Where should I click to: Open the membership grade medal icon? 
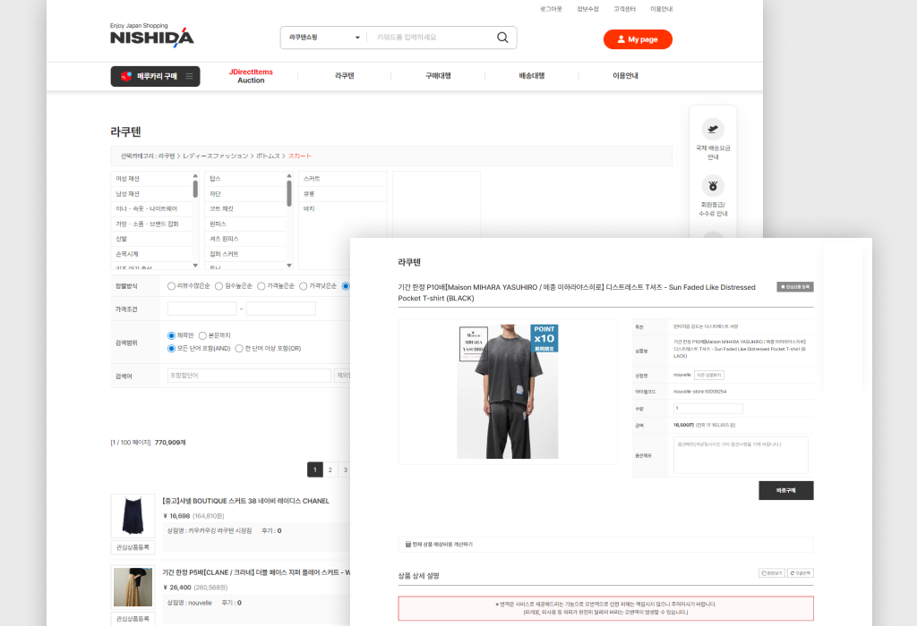713,187
